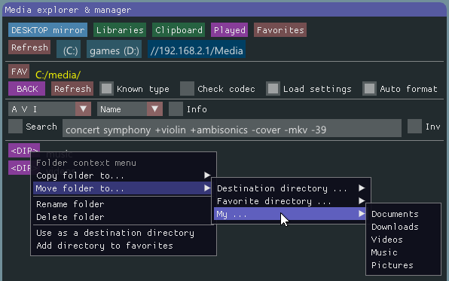
Task: Toggle the Check codec checkbox
Action: point(188,89)
